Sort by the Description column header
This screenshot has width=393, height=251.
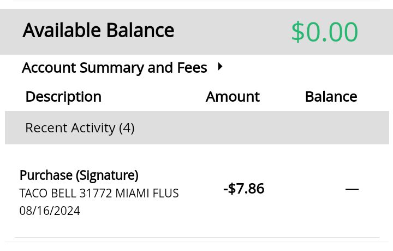click(x=63, y=97)
